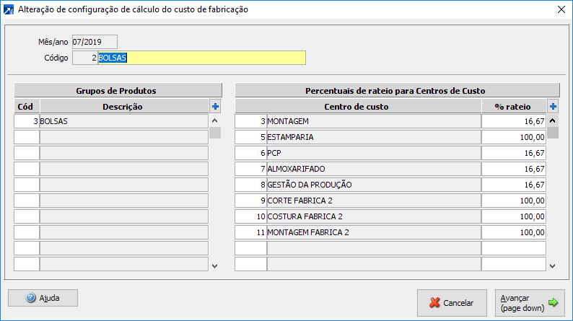Select the BOLSAS code description field
Viewport: 573px width, 321px height.
pyautogui.click(x=201, y=58)
